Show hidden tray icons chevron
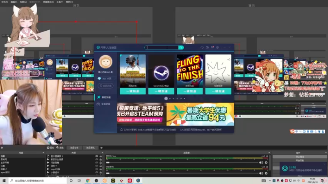This screenshot has width=328, height=184. click(270, 181)
